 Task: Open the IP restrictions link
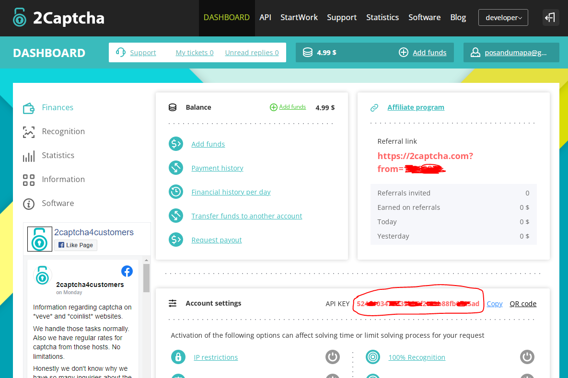(x=216, y=357)
